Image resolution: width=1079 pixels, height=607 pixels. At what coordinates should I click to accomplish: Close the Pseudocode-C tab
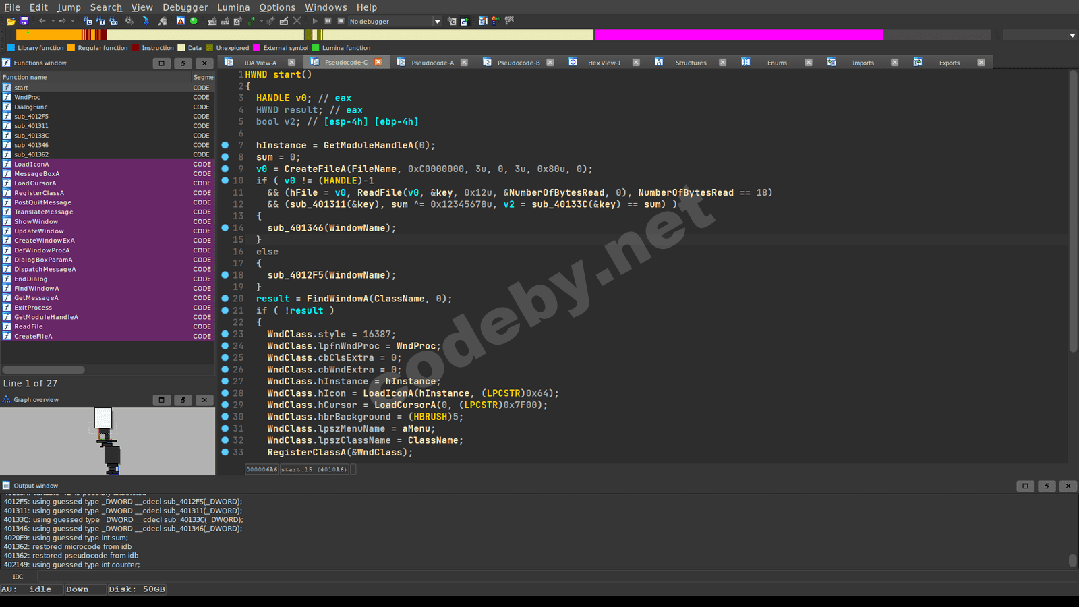coord(378,62)
